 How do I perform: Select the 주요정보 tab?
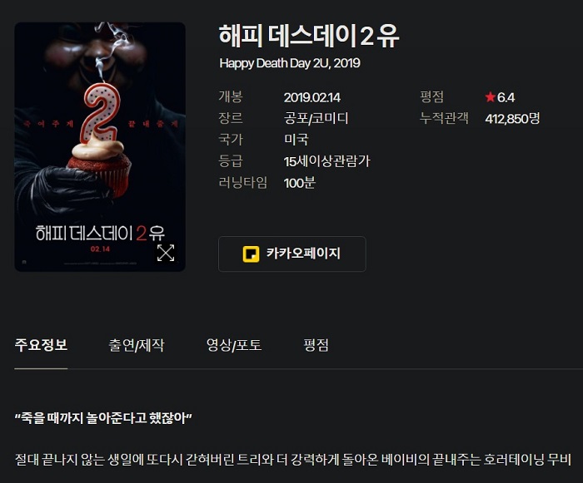pos(41,345)
